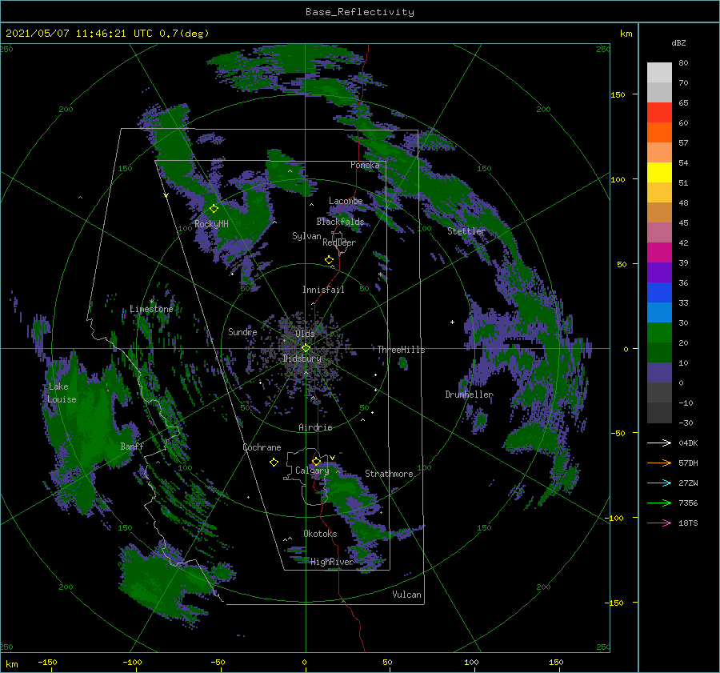Click the yellow radar-site diamond near Olds
Viewport: 720px width, 673px height.
pos(306,348)
